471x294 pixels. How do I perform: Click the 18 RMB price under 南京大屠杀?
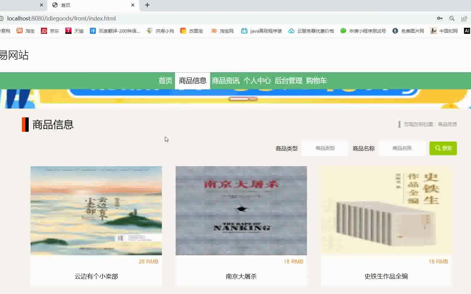[x=294, y=262]
